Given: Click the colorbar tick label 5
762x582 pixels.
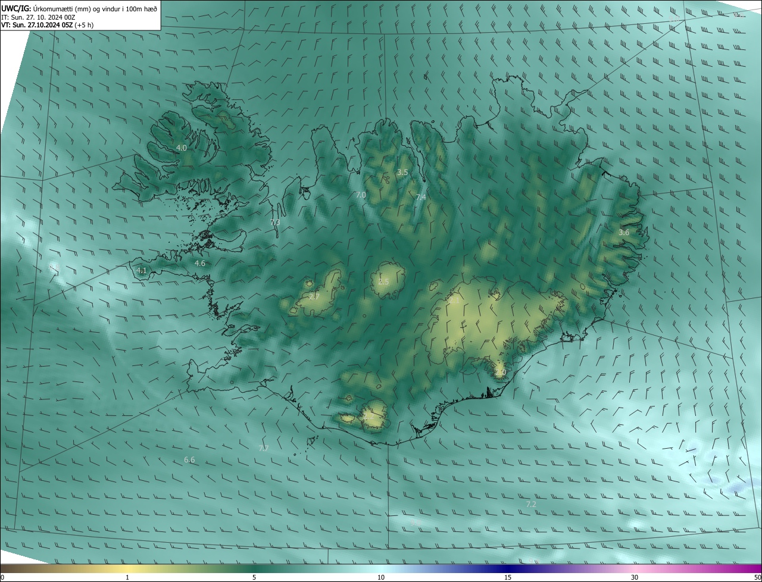Looking at the screenshot, I should click(254, 577).
